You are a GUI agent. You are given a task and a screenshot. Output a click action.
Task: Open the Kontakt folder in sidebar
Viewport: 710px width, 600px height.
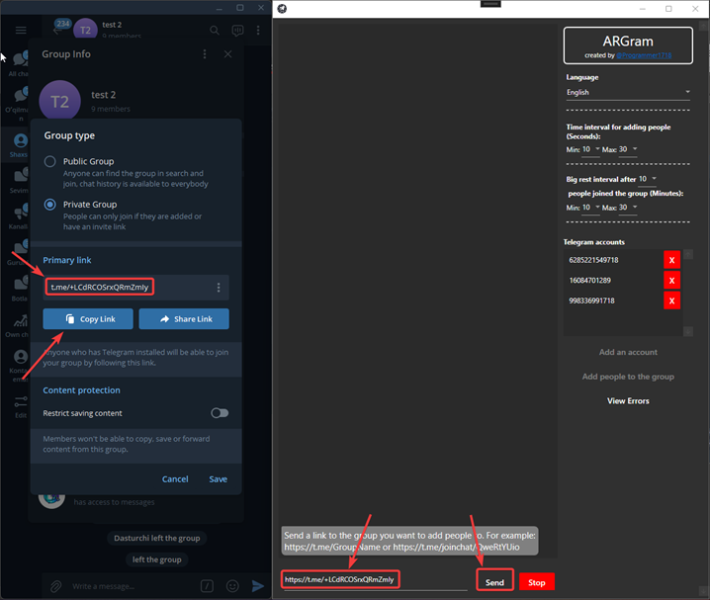19,365
